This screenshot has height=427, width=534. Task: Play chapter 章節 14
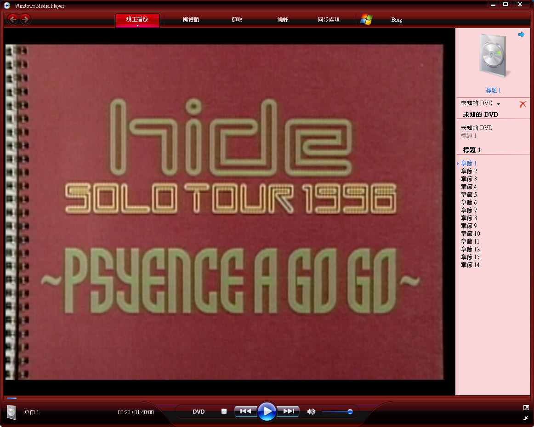[470, 265]
